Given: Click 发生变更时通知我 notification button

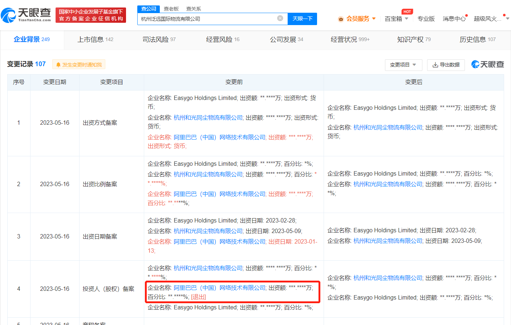Looking at the screenshot, I should (x=79, y=65).
